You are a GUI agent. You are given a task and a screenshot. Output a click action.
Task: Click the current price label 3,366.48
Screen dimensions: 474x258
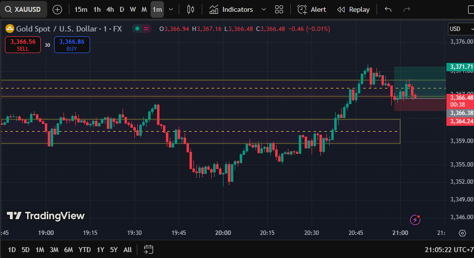click(460, 97)
